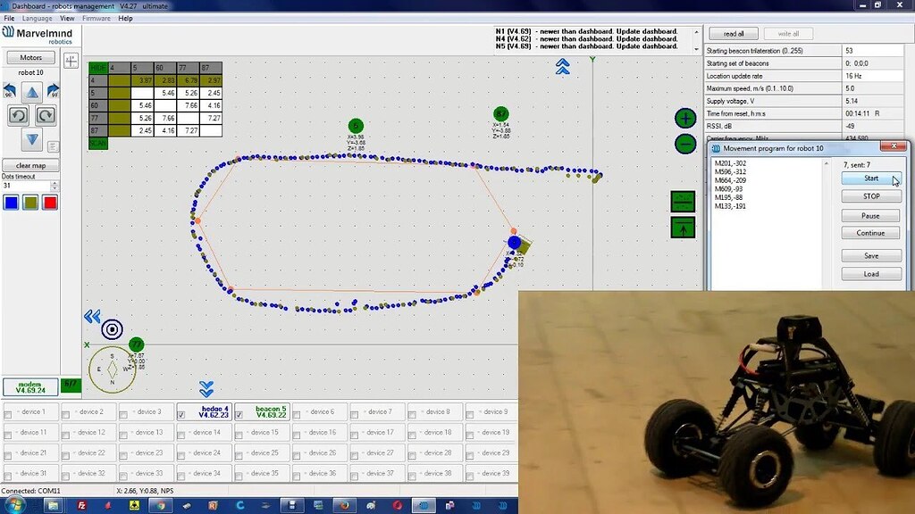Image resolution: width=915 pixels, height=514 pixels.
Task: Click the Dots timeout value field
Action: [27, 186]
